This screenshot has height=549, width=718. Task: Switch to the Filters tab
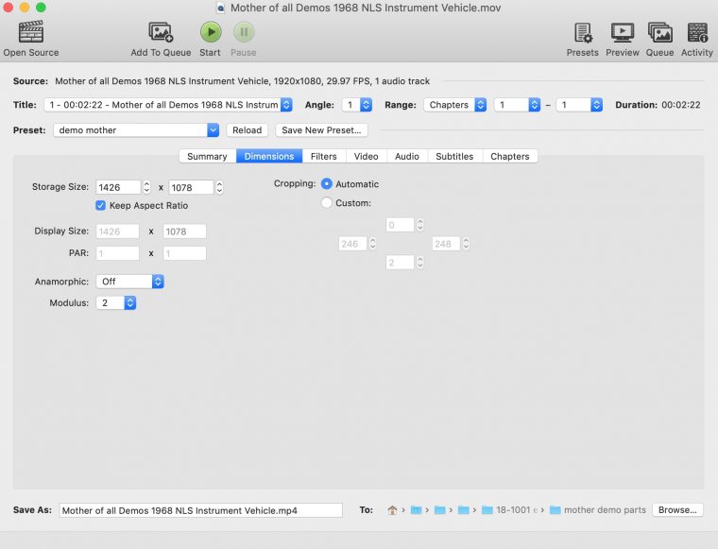324,156
